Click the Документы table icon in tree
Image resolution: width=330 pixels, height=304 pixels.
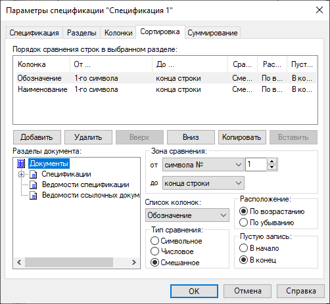tap(21, 163)
